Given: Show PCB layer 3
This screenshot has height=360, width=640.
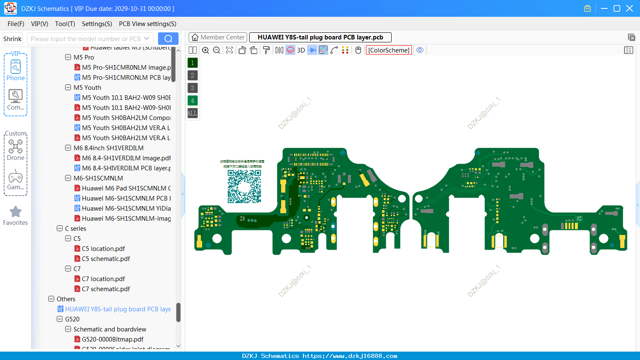Looking at the screenshot, I should pos(192,88).
